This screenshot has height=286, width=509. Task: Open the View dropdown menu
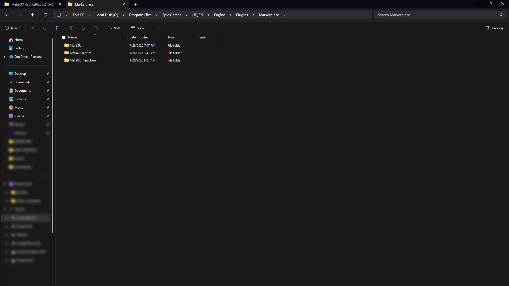click(x=139, y=28)
